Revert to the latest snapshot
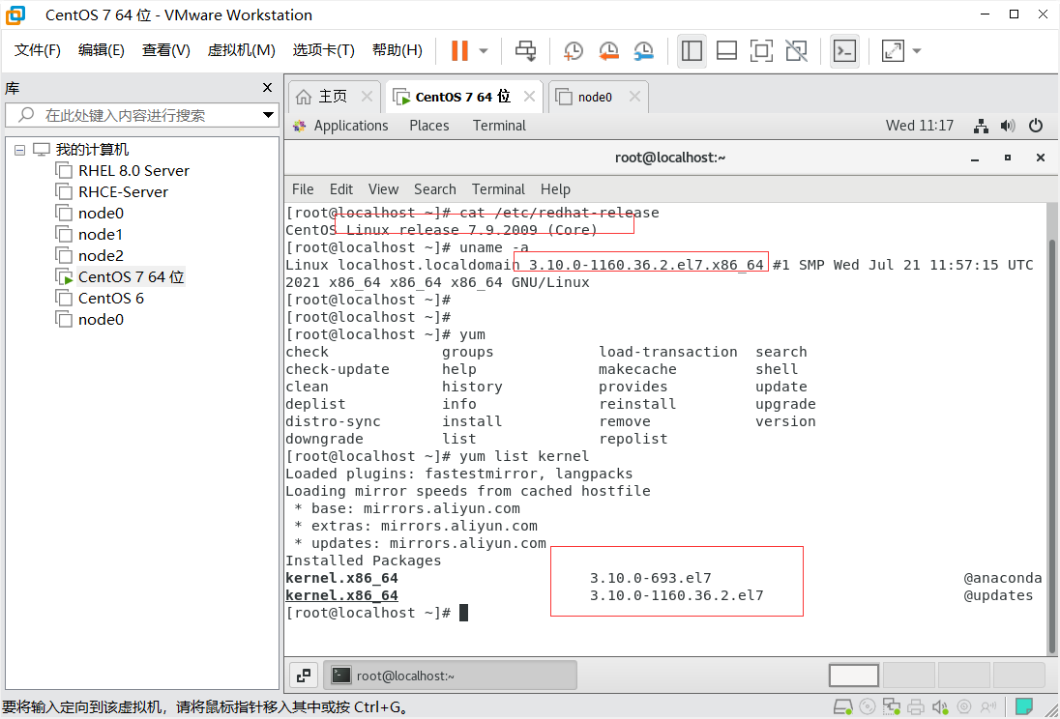Screen dimensions: 1060x719 click(609, 51)
